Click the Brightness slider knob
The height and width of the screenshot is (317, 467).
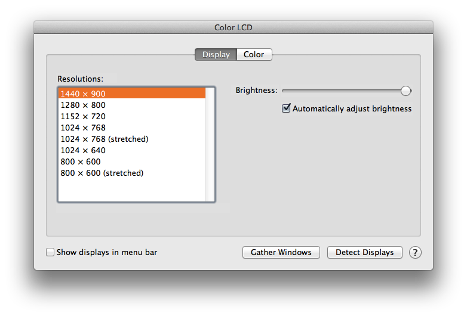click(405, 91)
